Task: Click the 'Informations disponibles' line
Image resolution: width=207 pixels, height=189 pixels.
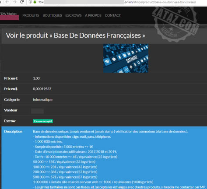Action: 72,136
